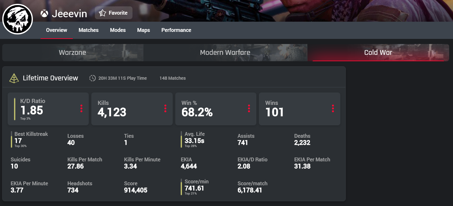Click the skull profile avatar

tap(18, 19)
